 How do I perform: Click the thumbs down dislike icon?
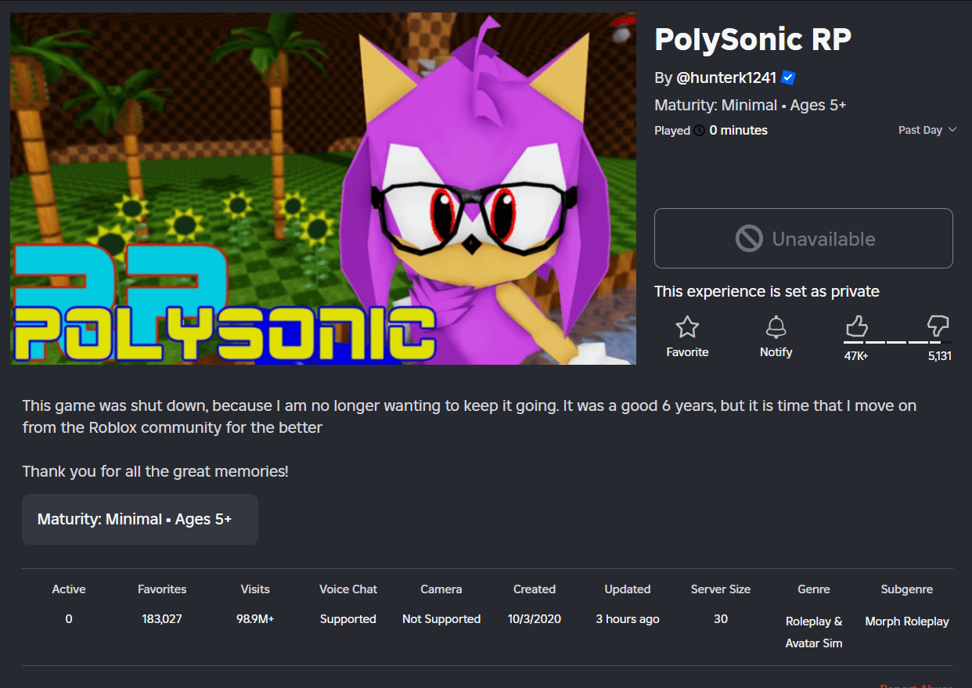pyautogui.click(x=938, y=326)
